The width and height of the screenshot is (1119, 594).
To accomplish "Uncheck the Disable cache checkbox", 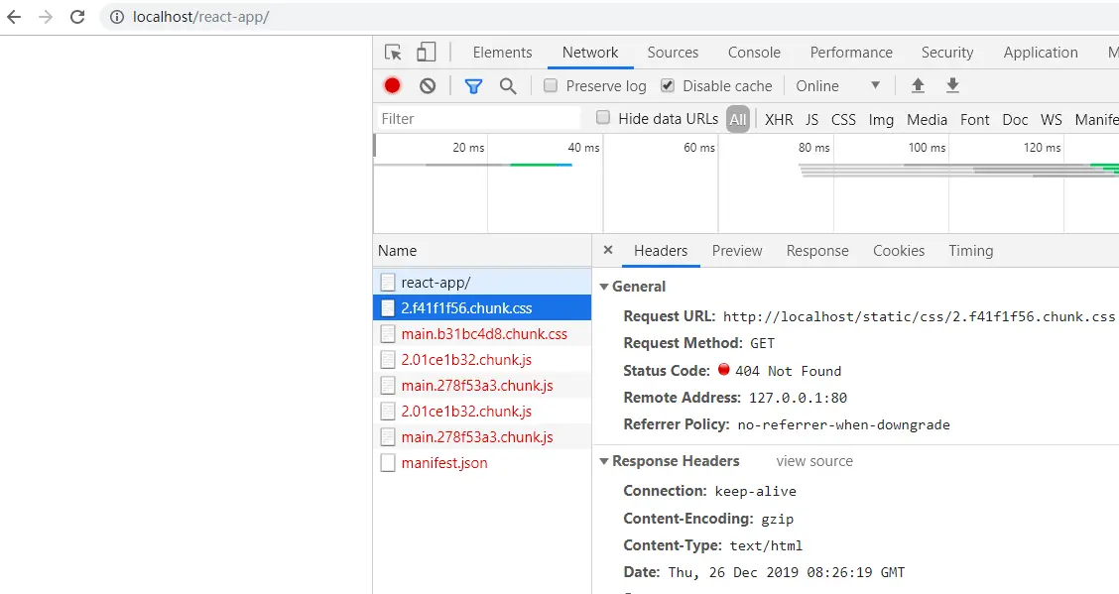I will click(x=668, y=85).
